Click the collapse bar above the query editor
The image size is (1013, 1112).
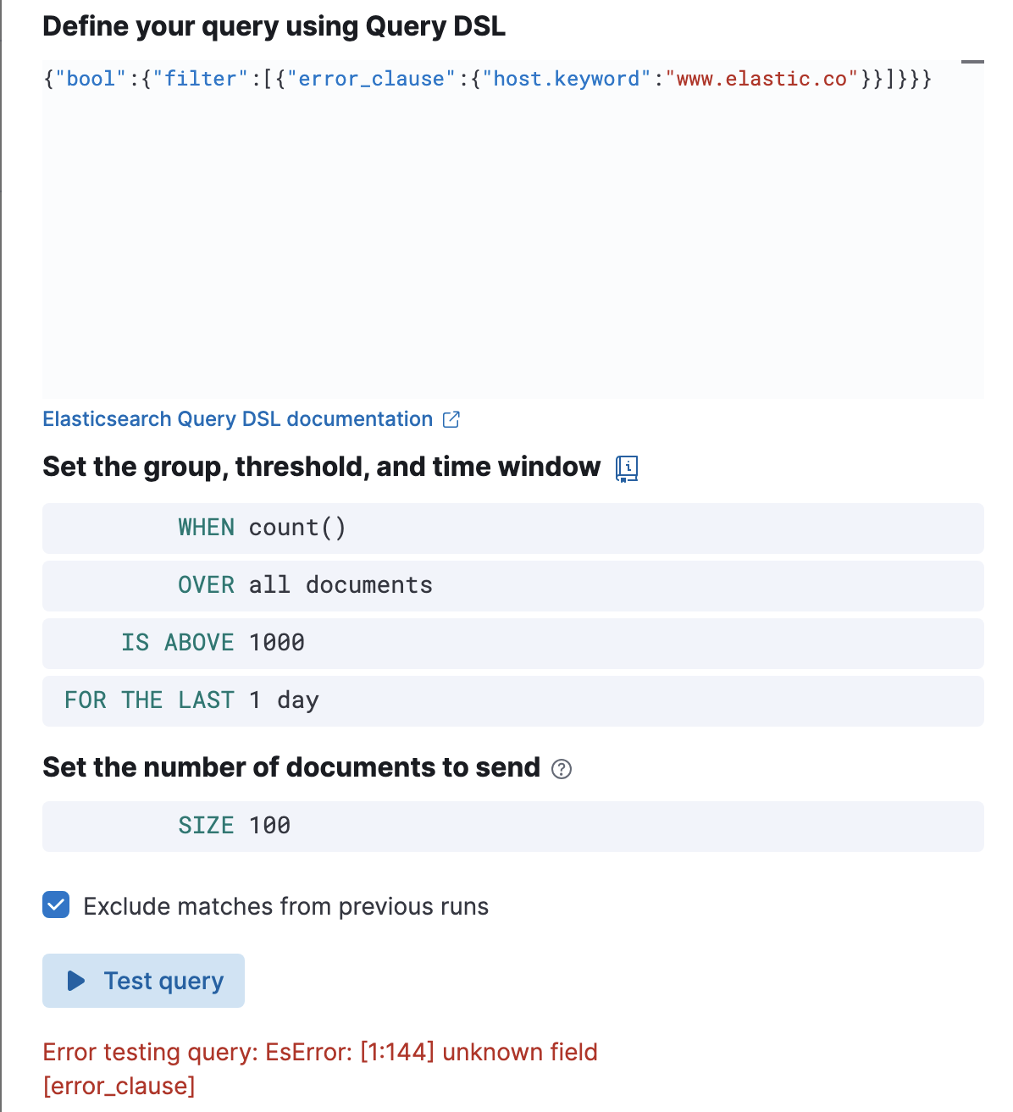(x=972, y=61)
